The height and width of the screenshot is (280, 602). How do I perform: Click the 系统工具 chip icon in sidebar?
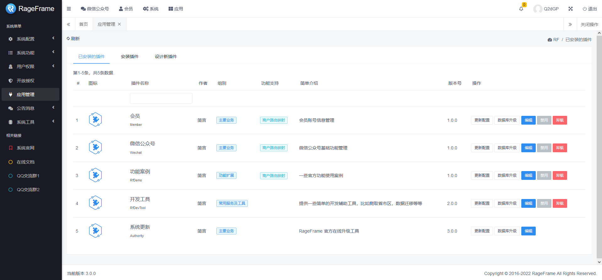(11, 122)
